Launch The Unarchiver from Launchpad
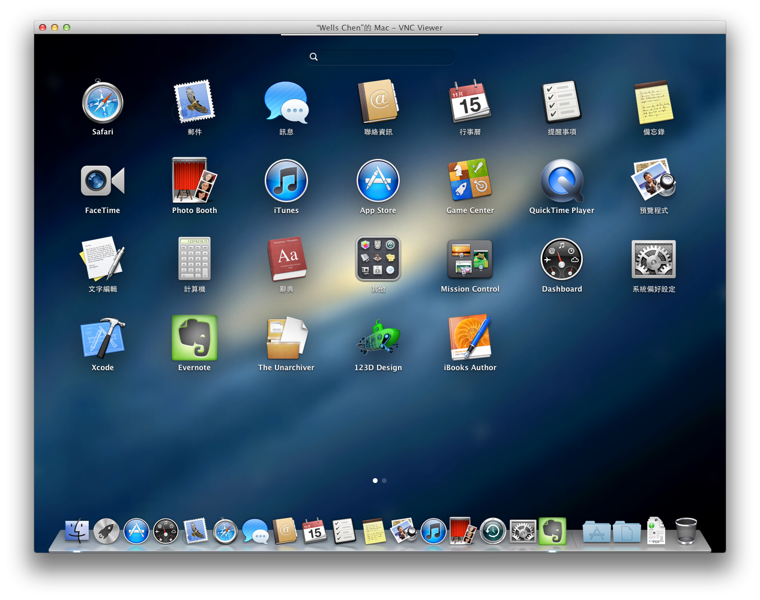Image resolution: width=760 pixels, height=600 pixels. [286, 338]
